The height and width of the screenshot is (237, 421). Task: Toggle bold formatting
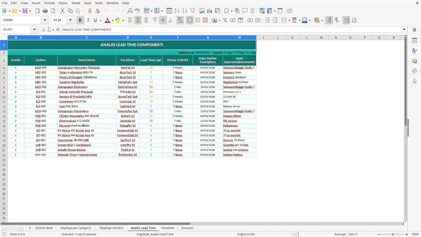click(80, 20)
